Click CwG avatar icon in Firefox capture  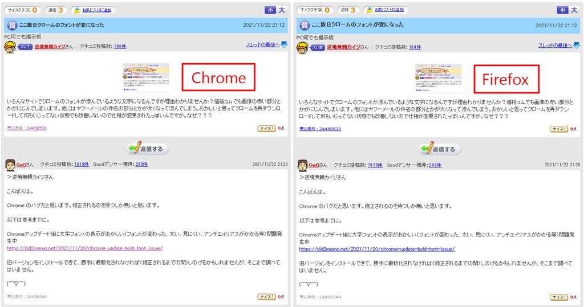(302, 165)
